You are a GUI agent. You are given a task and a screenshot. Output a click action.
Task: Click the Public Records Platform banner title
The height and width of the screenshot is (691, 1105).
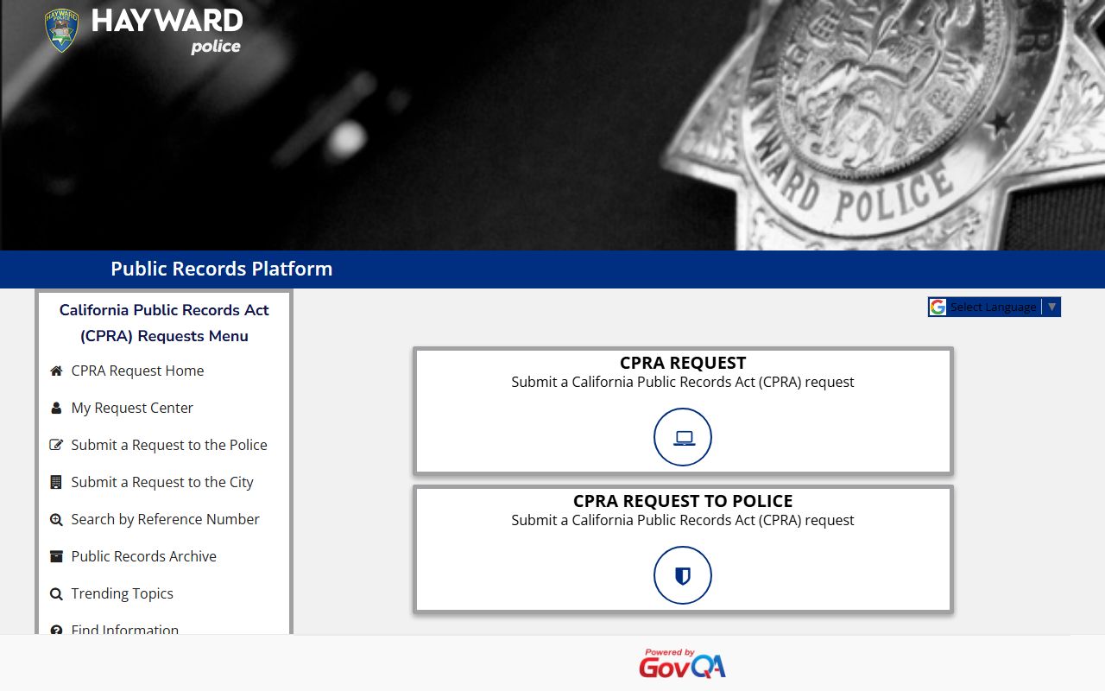pyautogui.click(x=221, y=269)
